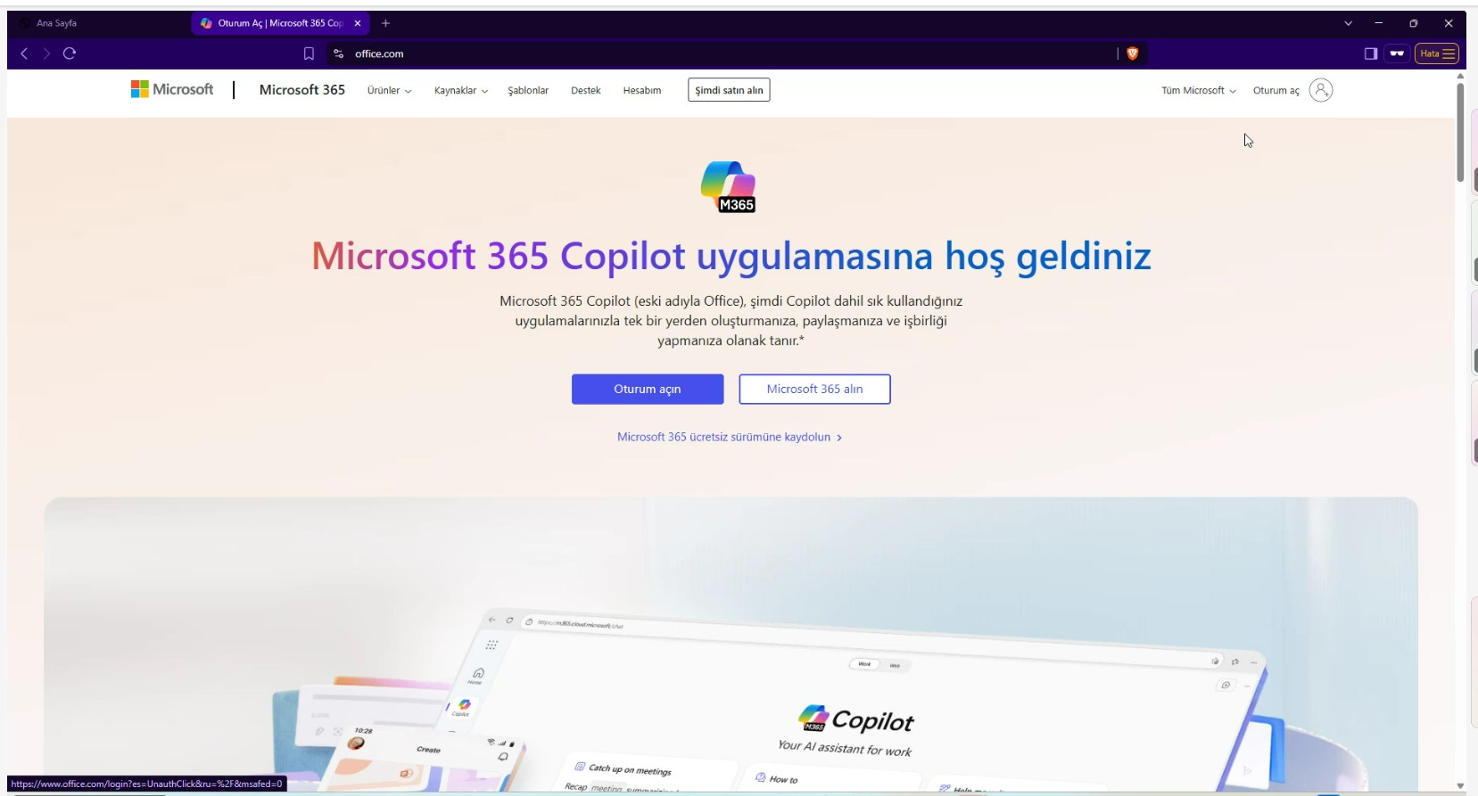
Task: Click the user account avatar icon
Action: [x=1321, y=90]
